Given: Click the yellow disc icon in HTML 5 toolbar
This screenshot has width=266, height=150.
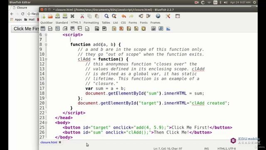Looking at the screenshot, I should (143, 29).
